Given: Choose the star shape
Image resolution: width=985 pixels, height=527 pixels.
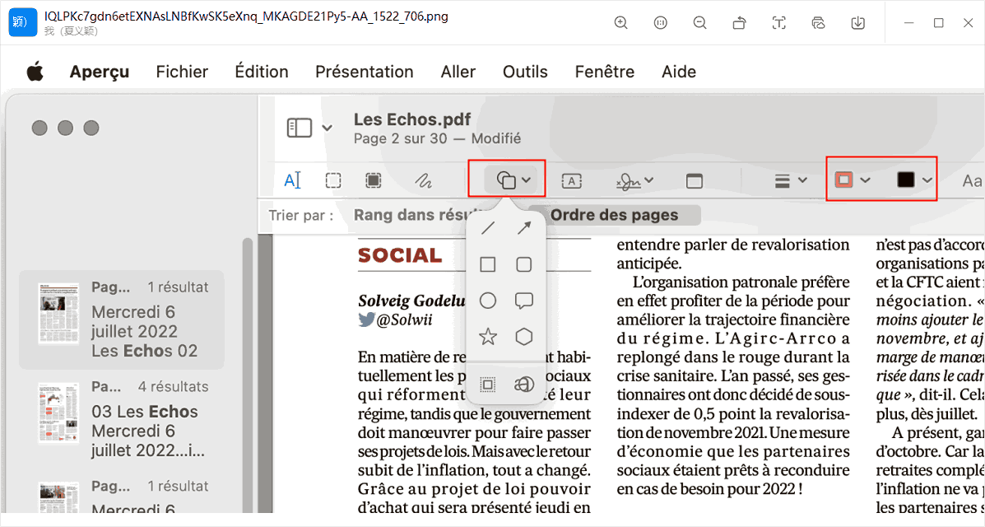Looking at the screenshot, I should point(487,337).
